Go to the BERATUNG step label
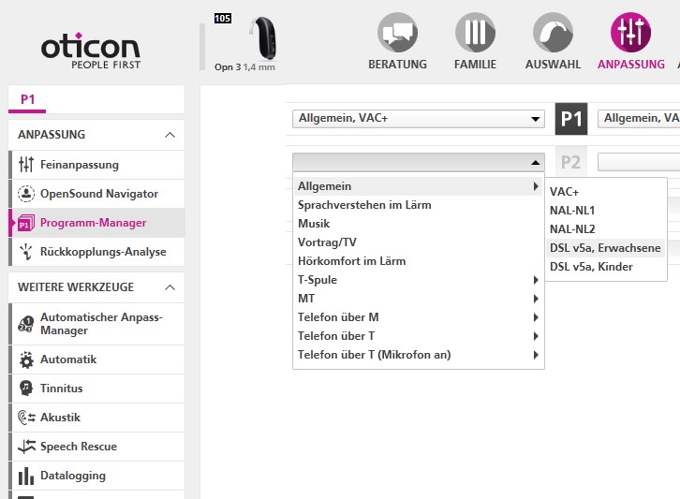This screenshot has width=680, height=499. point(397,65)
